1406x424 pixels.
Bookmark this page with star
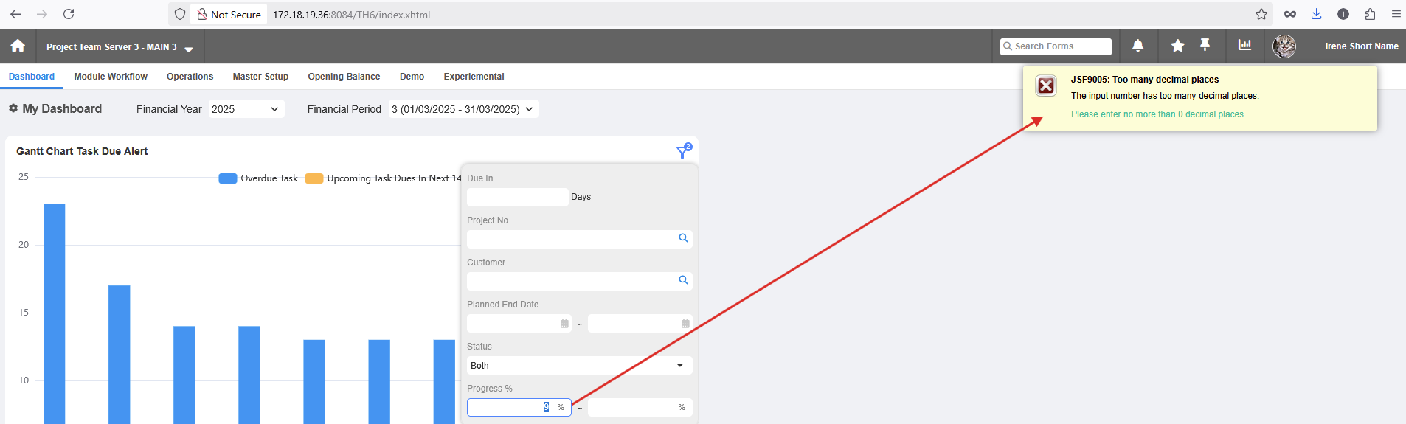pos(1261,14)
